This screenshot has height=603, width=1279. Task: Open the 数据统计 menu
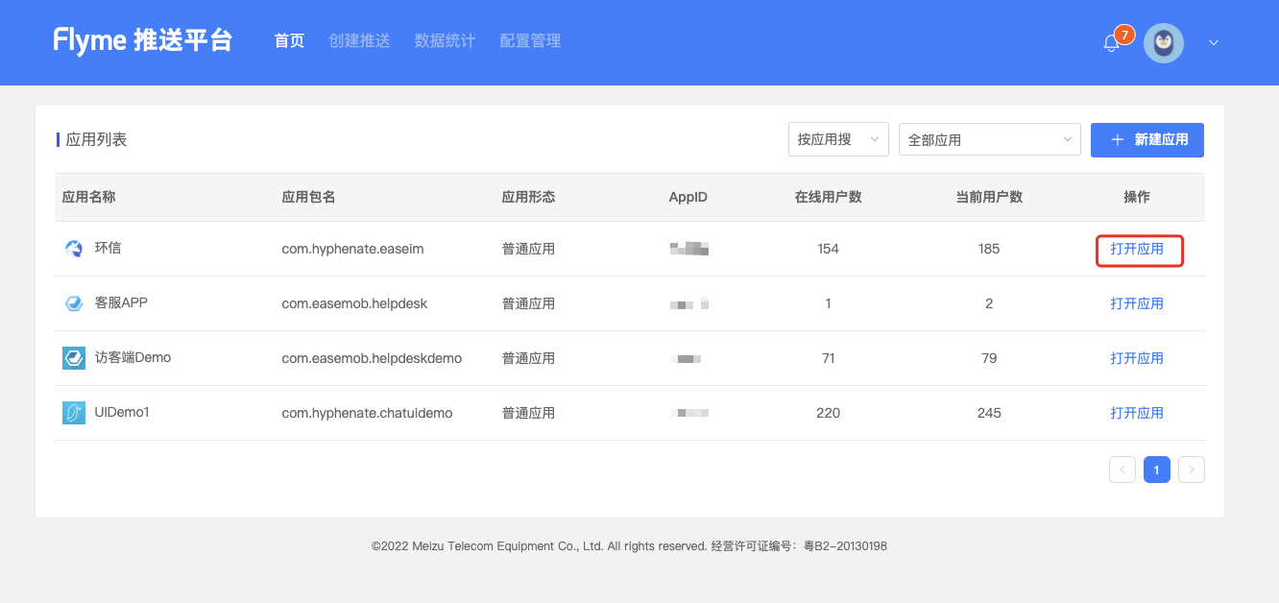[x=445, y=41]
